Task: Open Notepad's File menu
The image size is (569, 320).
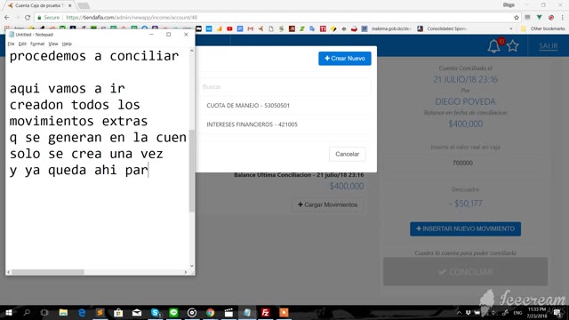Action: click(11, 44)
